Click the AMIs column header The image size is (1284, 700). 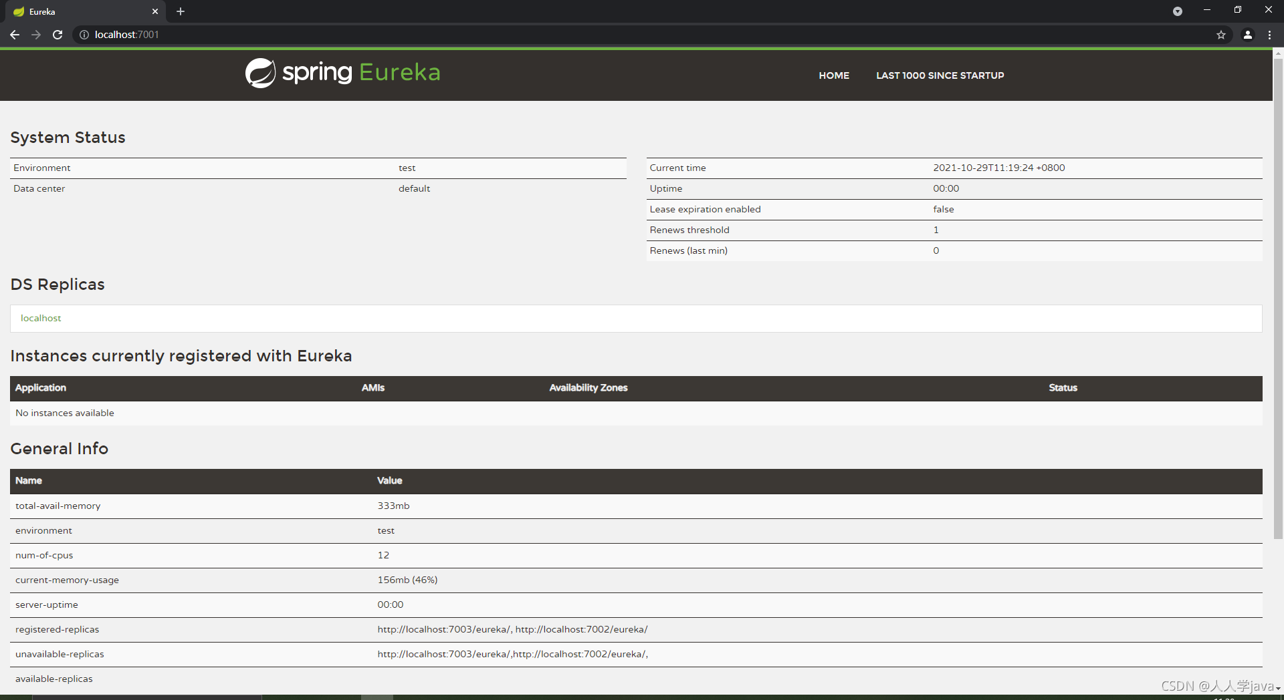click(x=373, y=387)
